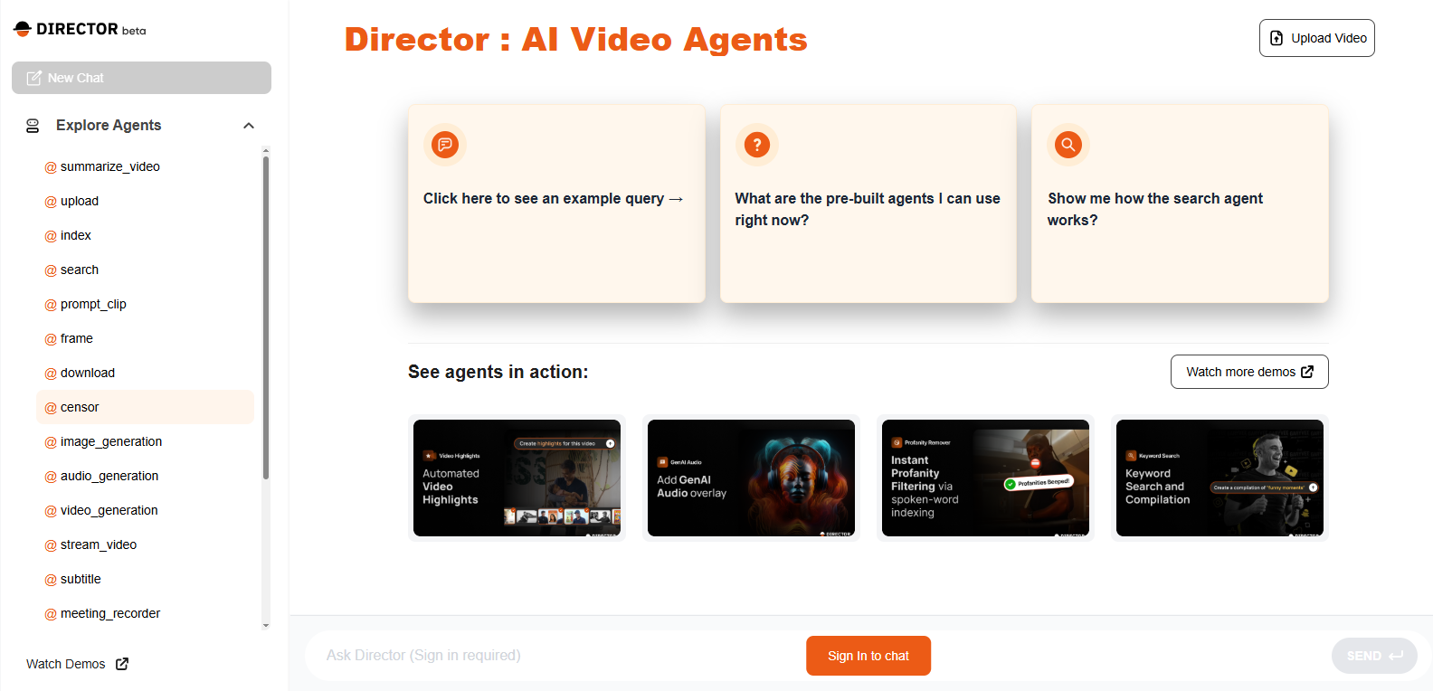This screenshot has width=1433, height=691.
Task: Click the at-sign icon next to prompt_clip
Action: point(51,305)
